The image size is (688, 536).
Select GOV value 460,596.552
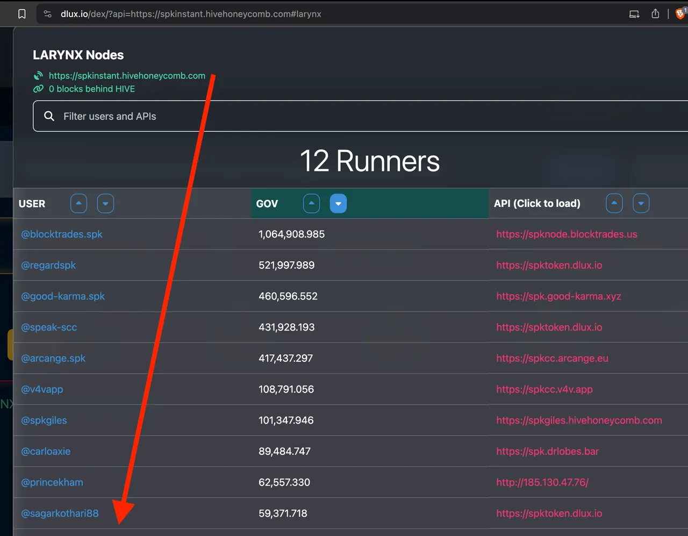(288, 296)
